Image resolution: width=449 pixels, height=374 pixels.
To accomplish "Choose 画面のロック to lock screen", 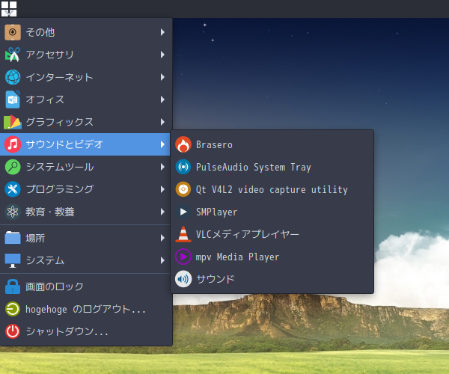I will (85, 286).
